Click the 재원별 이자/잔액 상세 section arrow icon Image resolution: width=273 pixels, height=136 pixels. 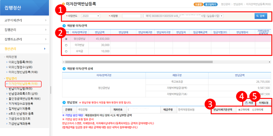pos(64,69)
